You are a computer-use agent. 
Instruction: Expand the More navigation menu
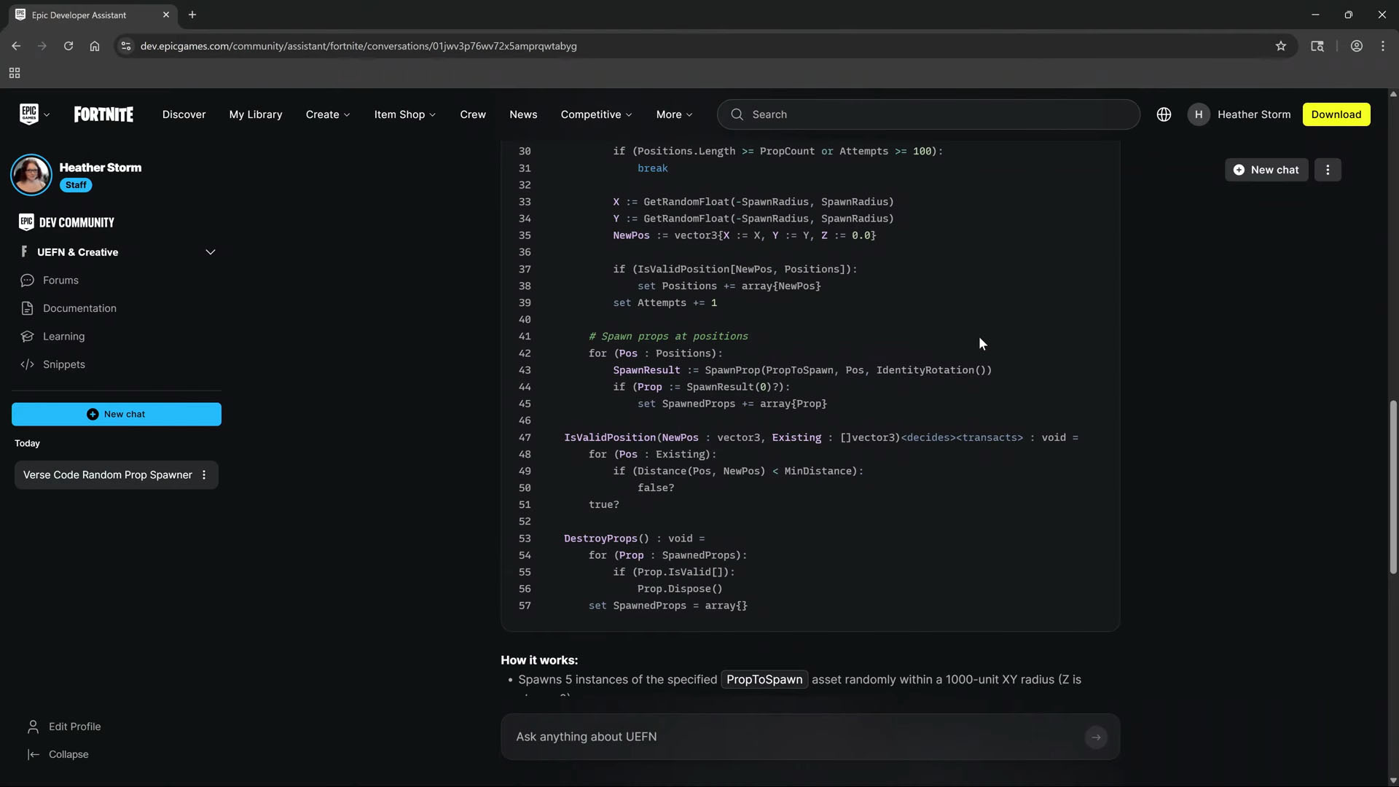pyautogui.click(x=674, y=114)
